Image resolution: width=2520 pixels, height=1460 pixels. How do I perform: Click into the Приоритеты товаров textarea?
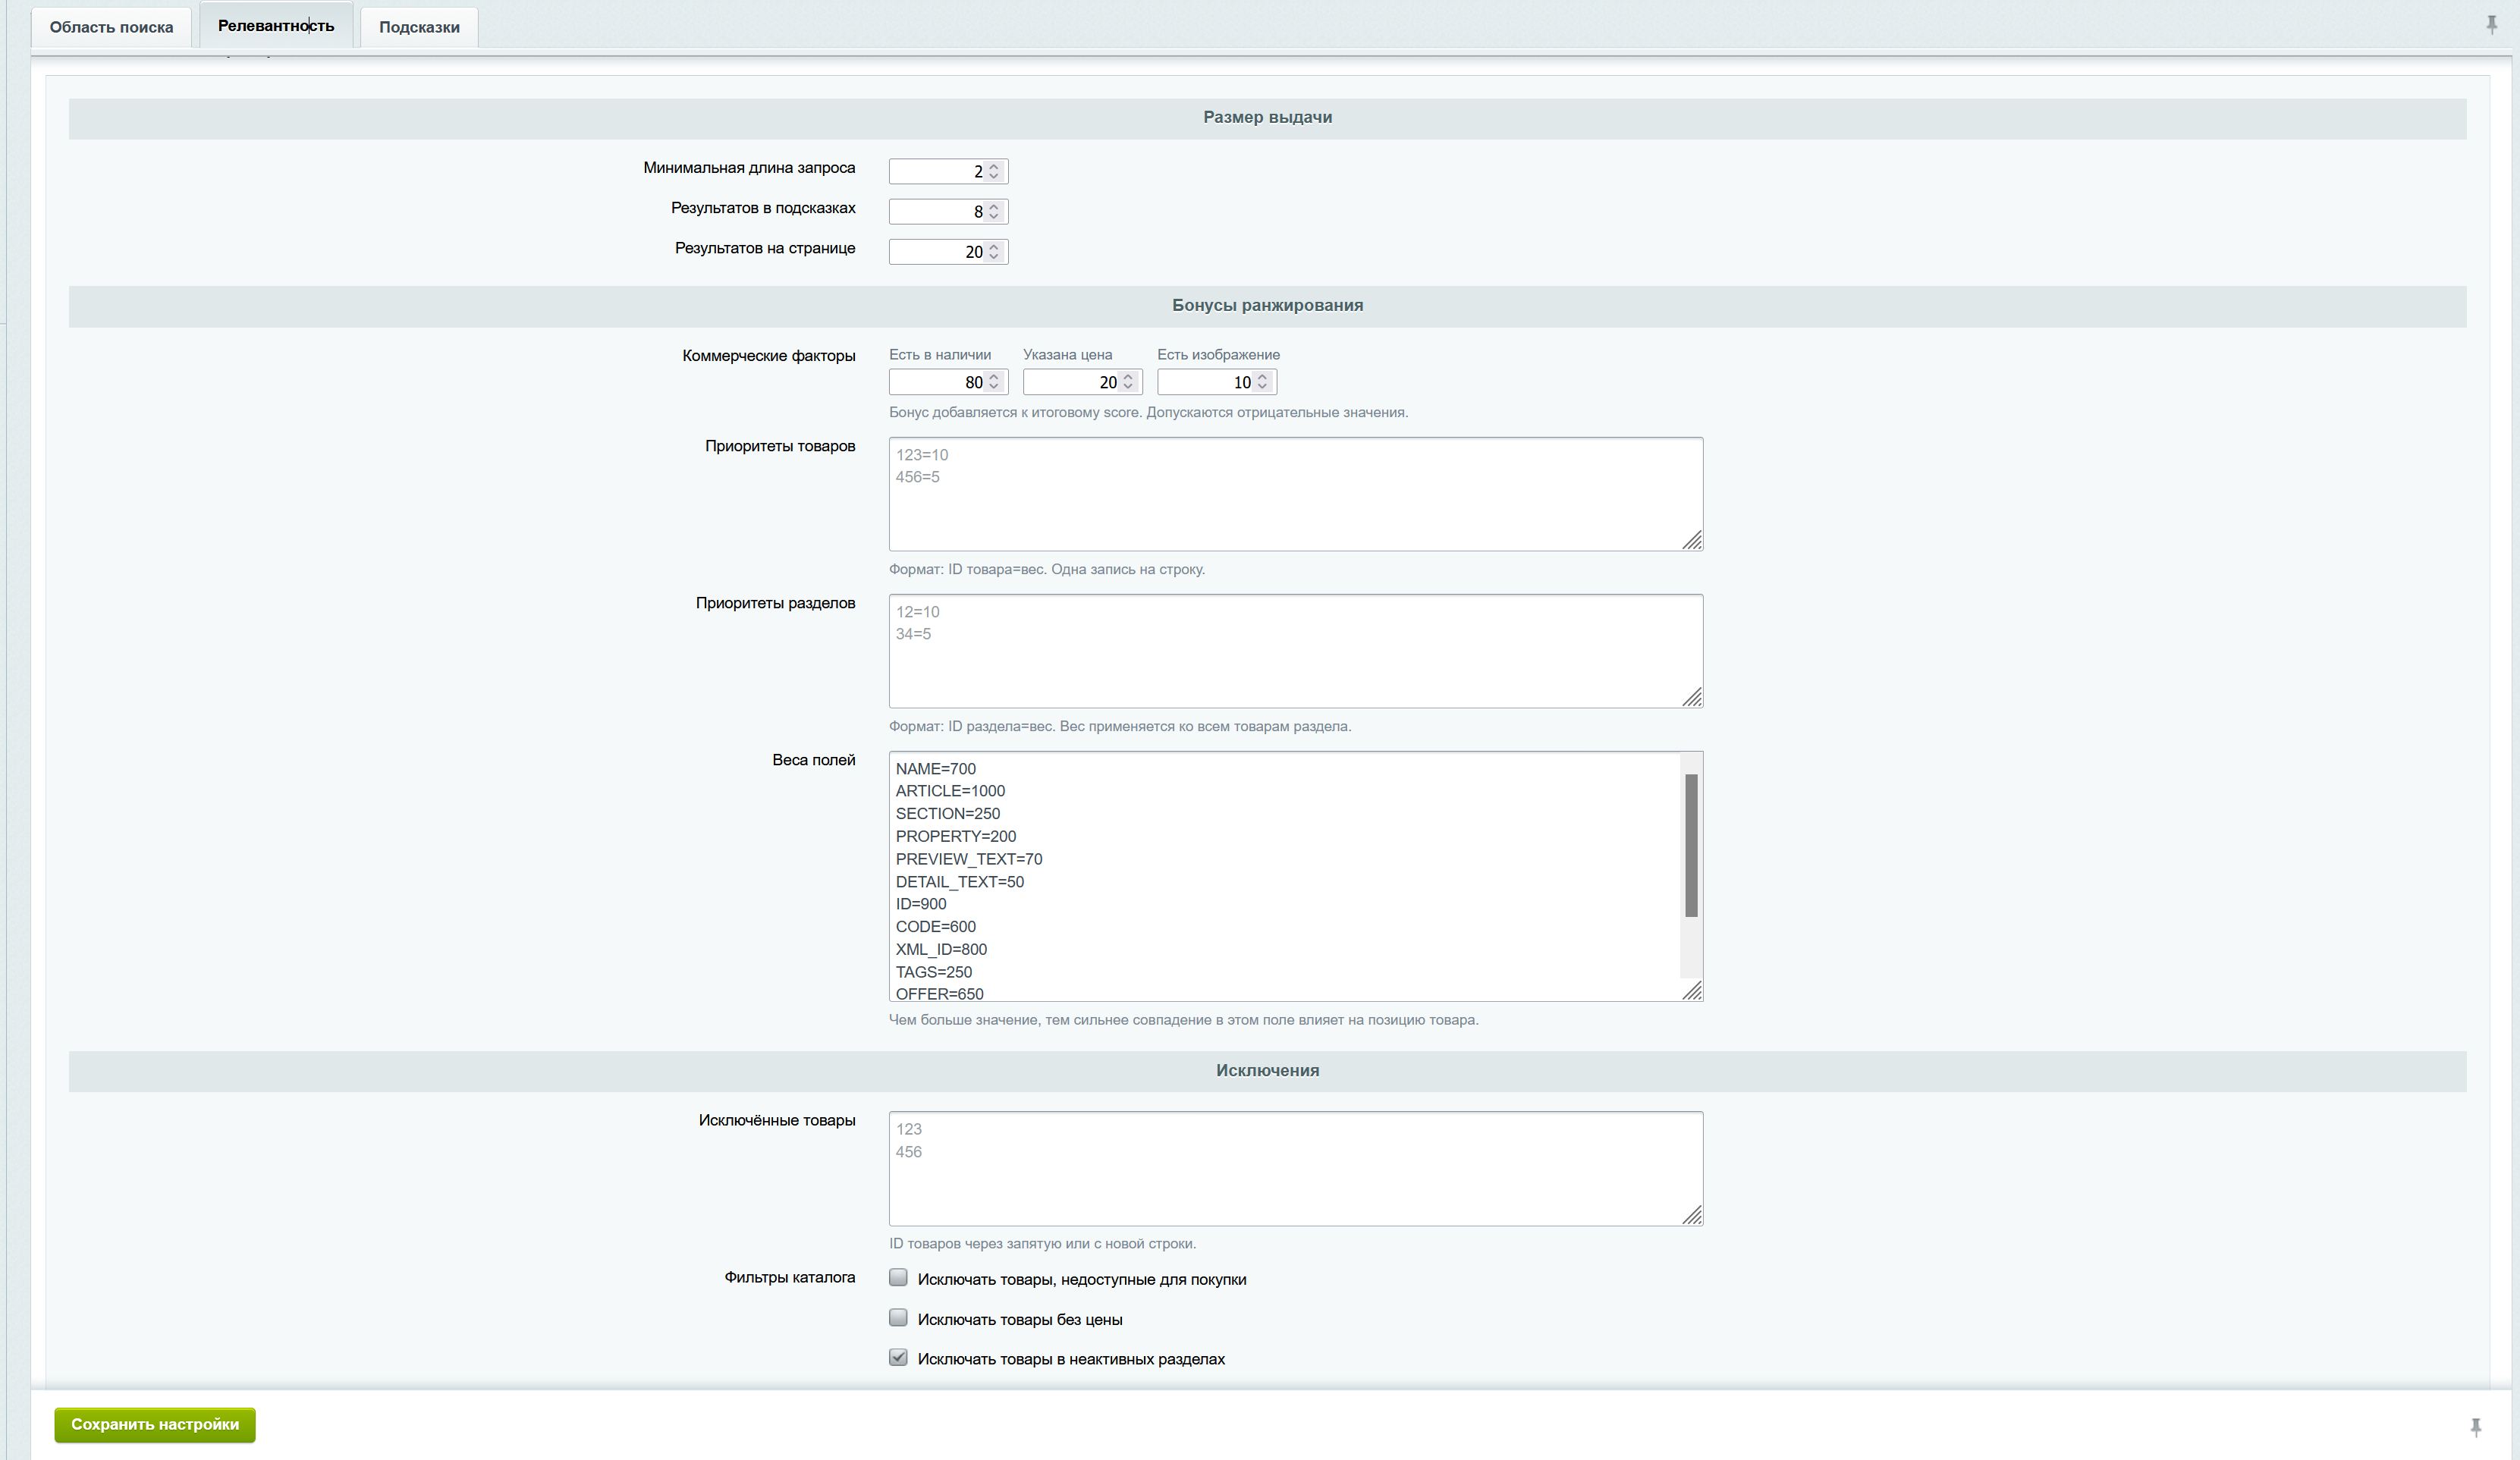(1296, 494)
